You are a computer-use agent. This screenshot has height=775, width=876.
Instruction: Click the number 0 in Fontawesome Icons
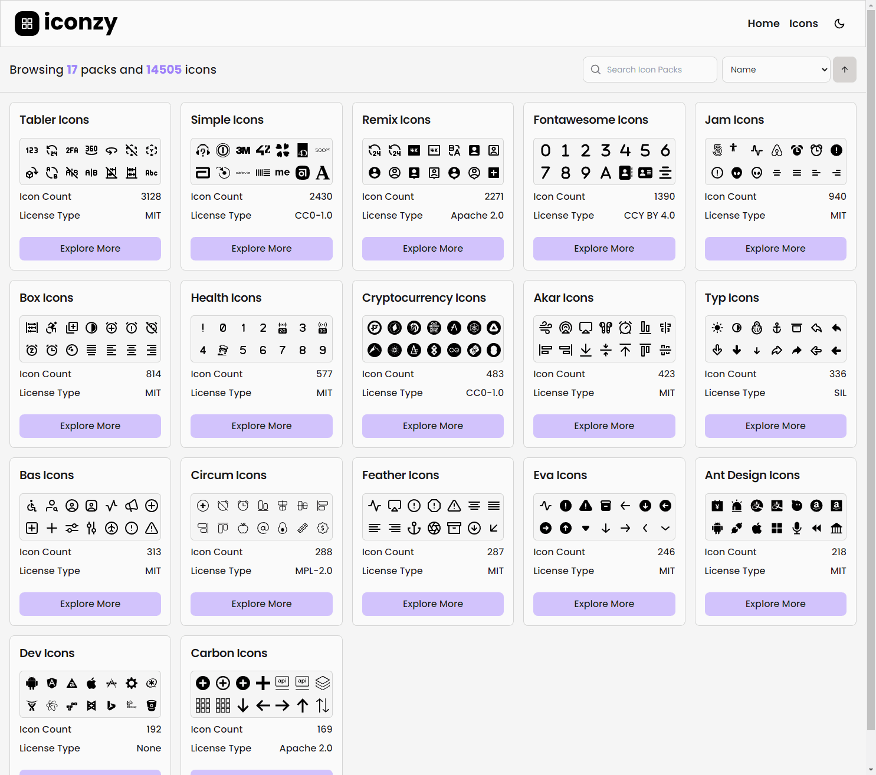(546, 150)
